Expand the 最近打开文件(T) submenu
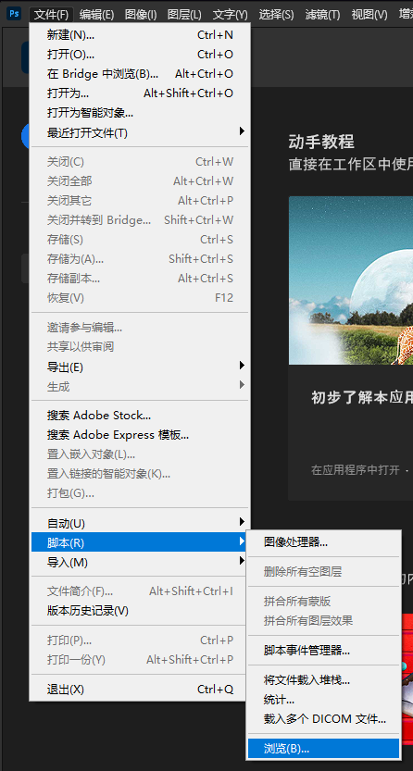The height and width of the screenshot is (771, 413). [x=140, y=132]
